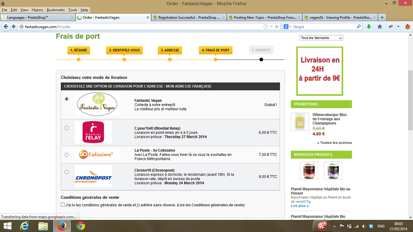Choose the Chrono18 Chronopost radio button

pos(66,172)
